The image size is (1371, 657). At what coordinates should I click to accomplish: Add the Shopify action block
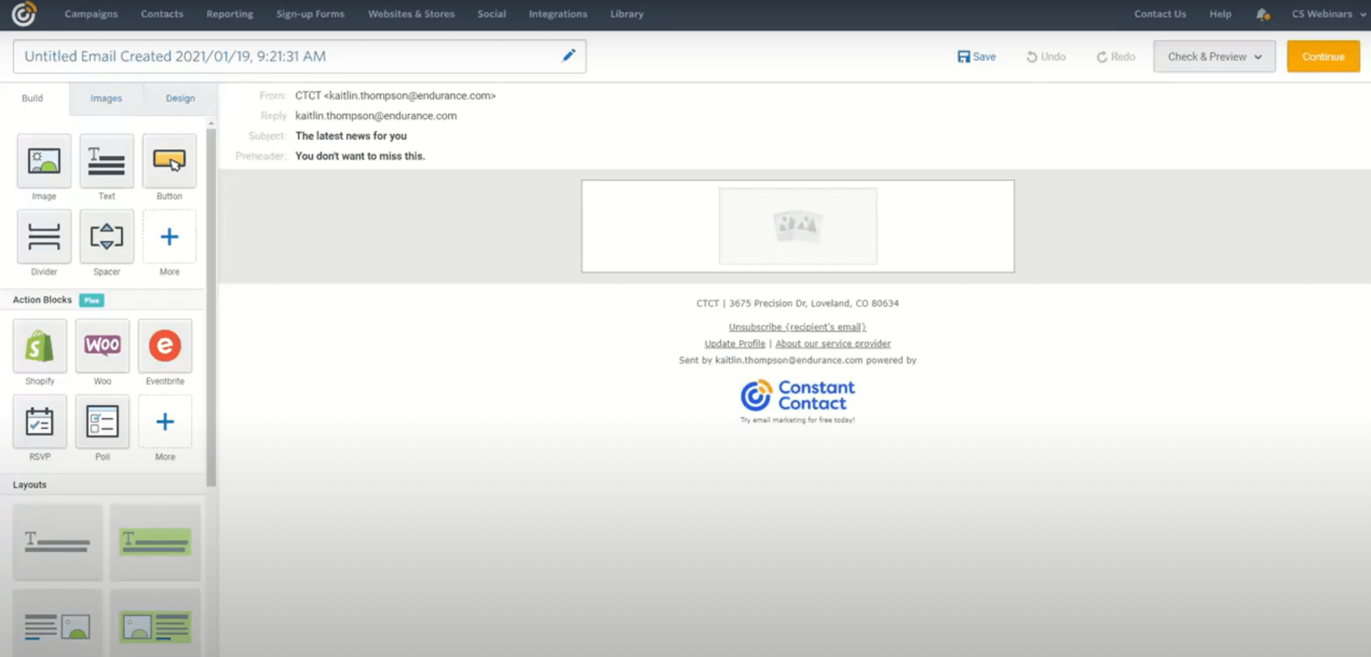click(40, 346)
